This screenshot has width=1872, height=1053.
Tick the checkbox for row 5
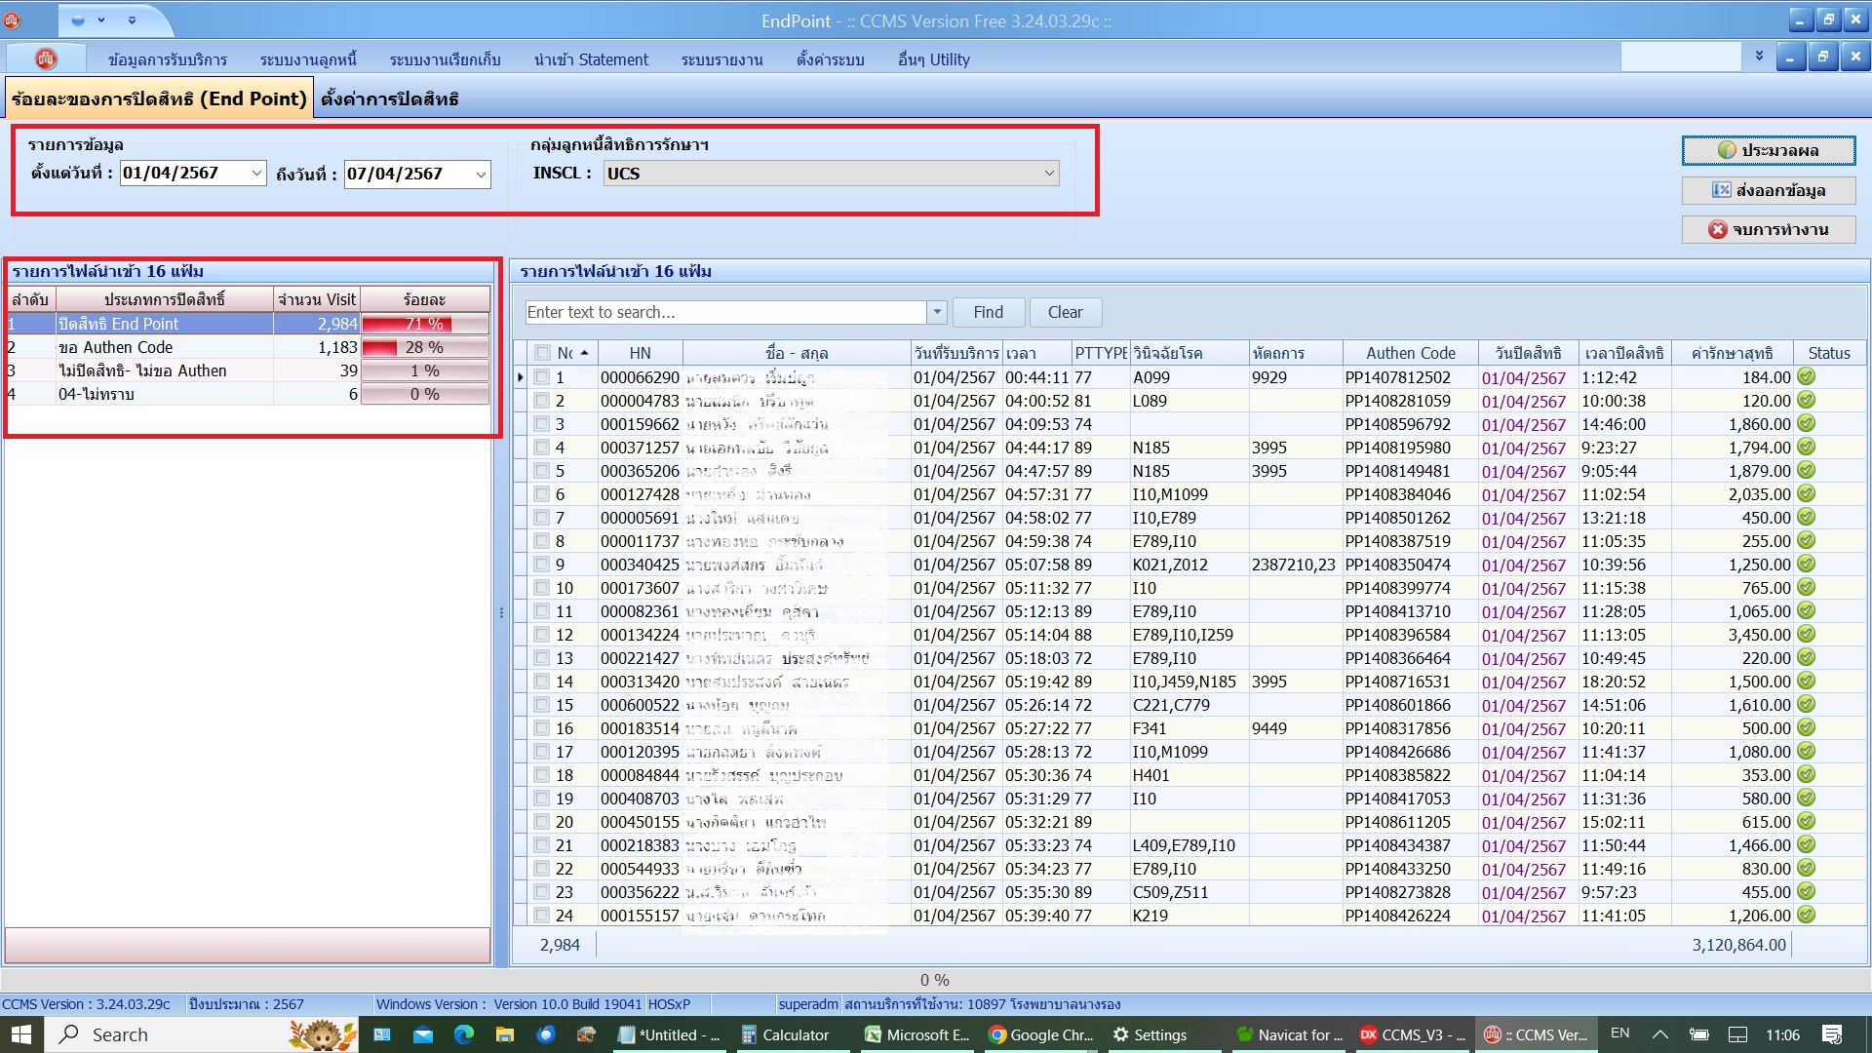(542, 471)
